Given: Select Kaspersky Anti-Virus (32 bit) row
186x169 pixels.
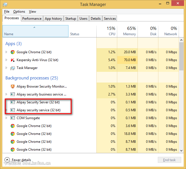Looking at the screenshot, I should click(x=91, y=60).
